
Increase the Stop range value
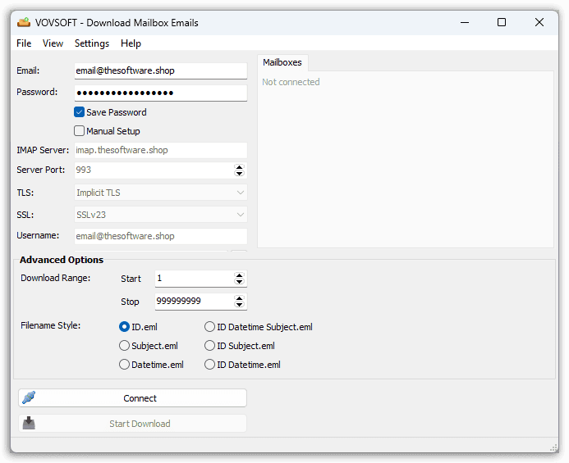[239, 298]
